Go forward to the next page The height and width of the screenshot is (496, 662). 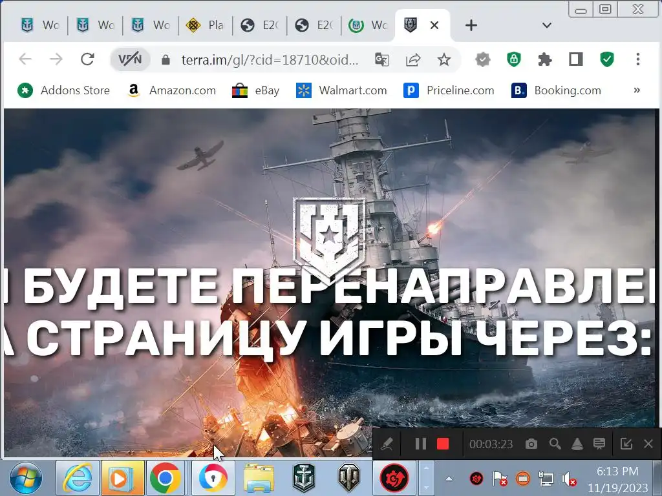(56, 59)
